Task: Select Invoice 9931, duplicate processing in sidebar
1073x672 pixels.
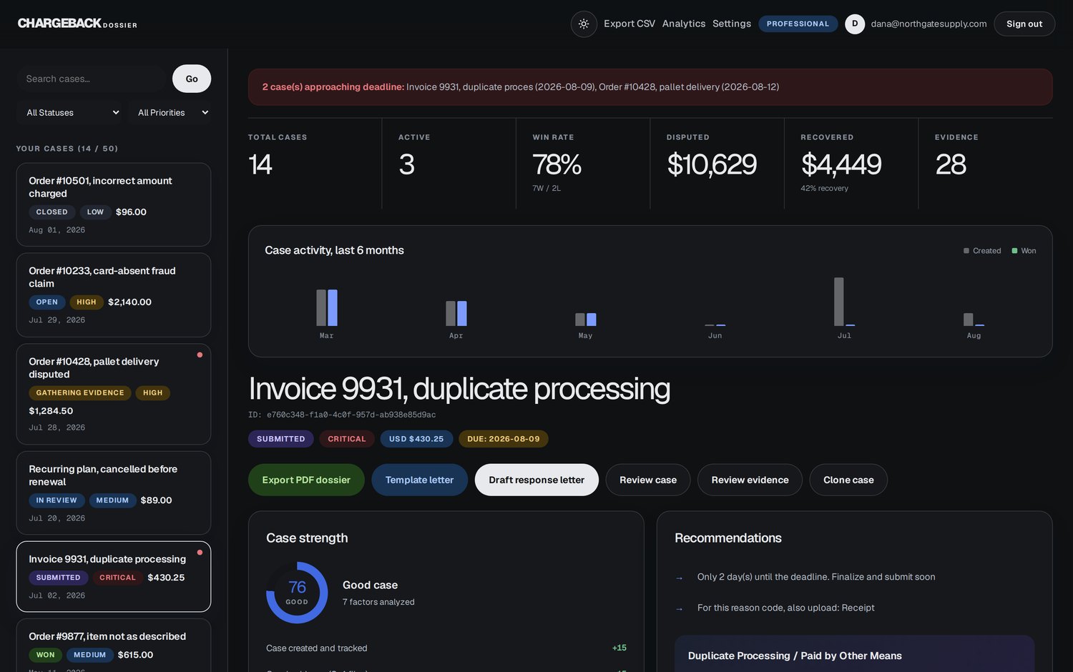Action: click(114, 576)
